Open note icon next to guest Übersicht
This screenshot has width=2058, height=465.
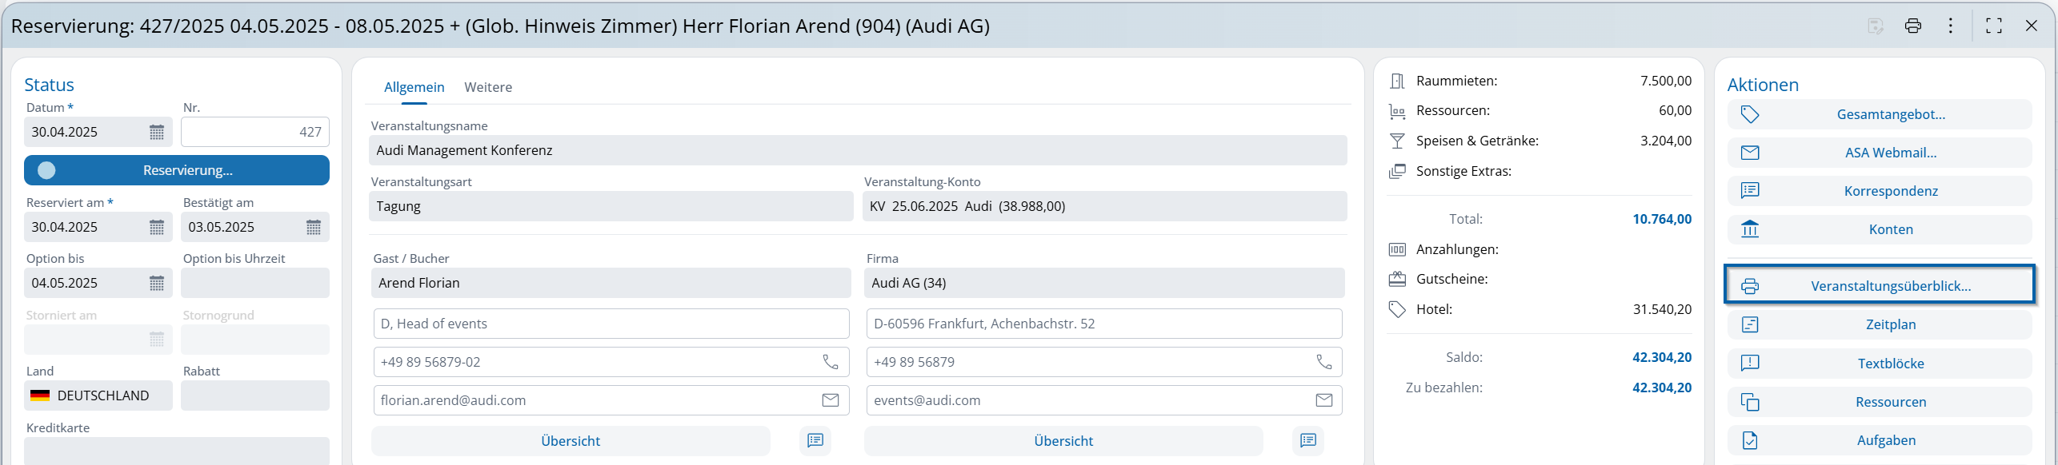point(815,441)
